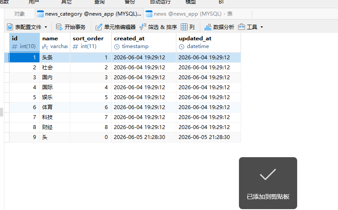Click created_at cell 2026-06-05 21:28:30
This screenshot has height=210, width=338.
point(144,137)
